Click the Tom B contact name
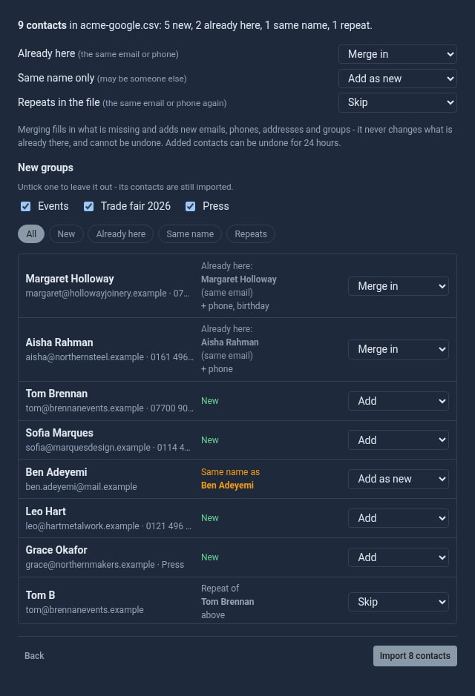Image resolution: width=475 pixels, height=696 pixels. tap(40, 595)
